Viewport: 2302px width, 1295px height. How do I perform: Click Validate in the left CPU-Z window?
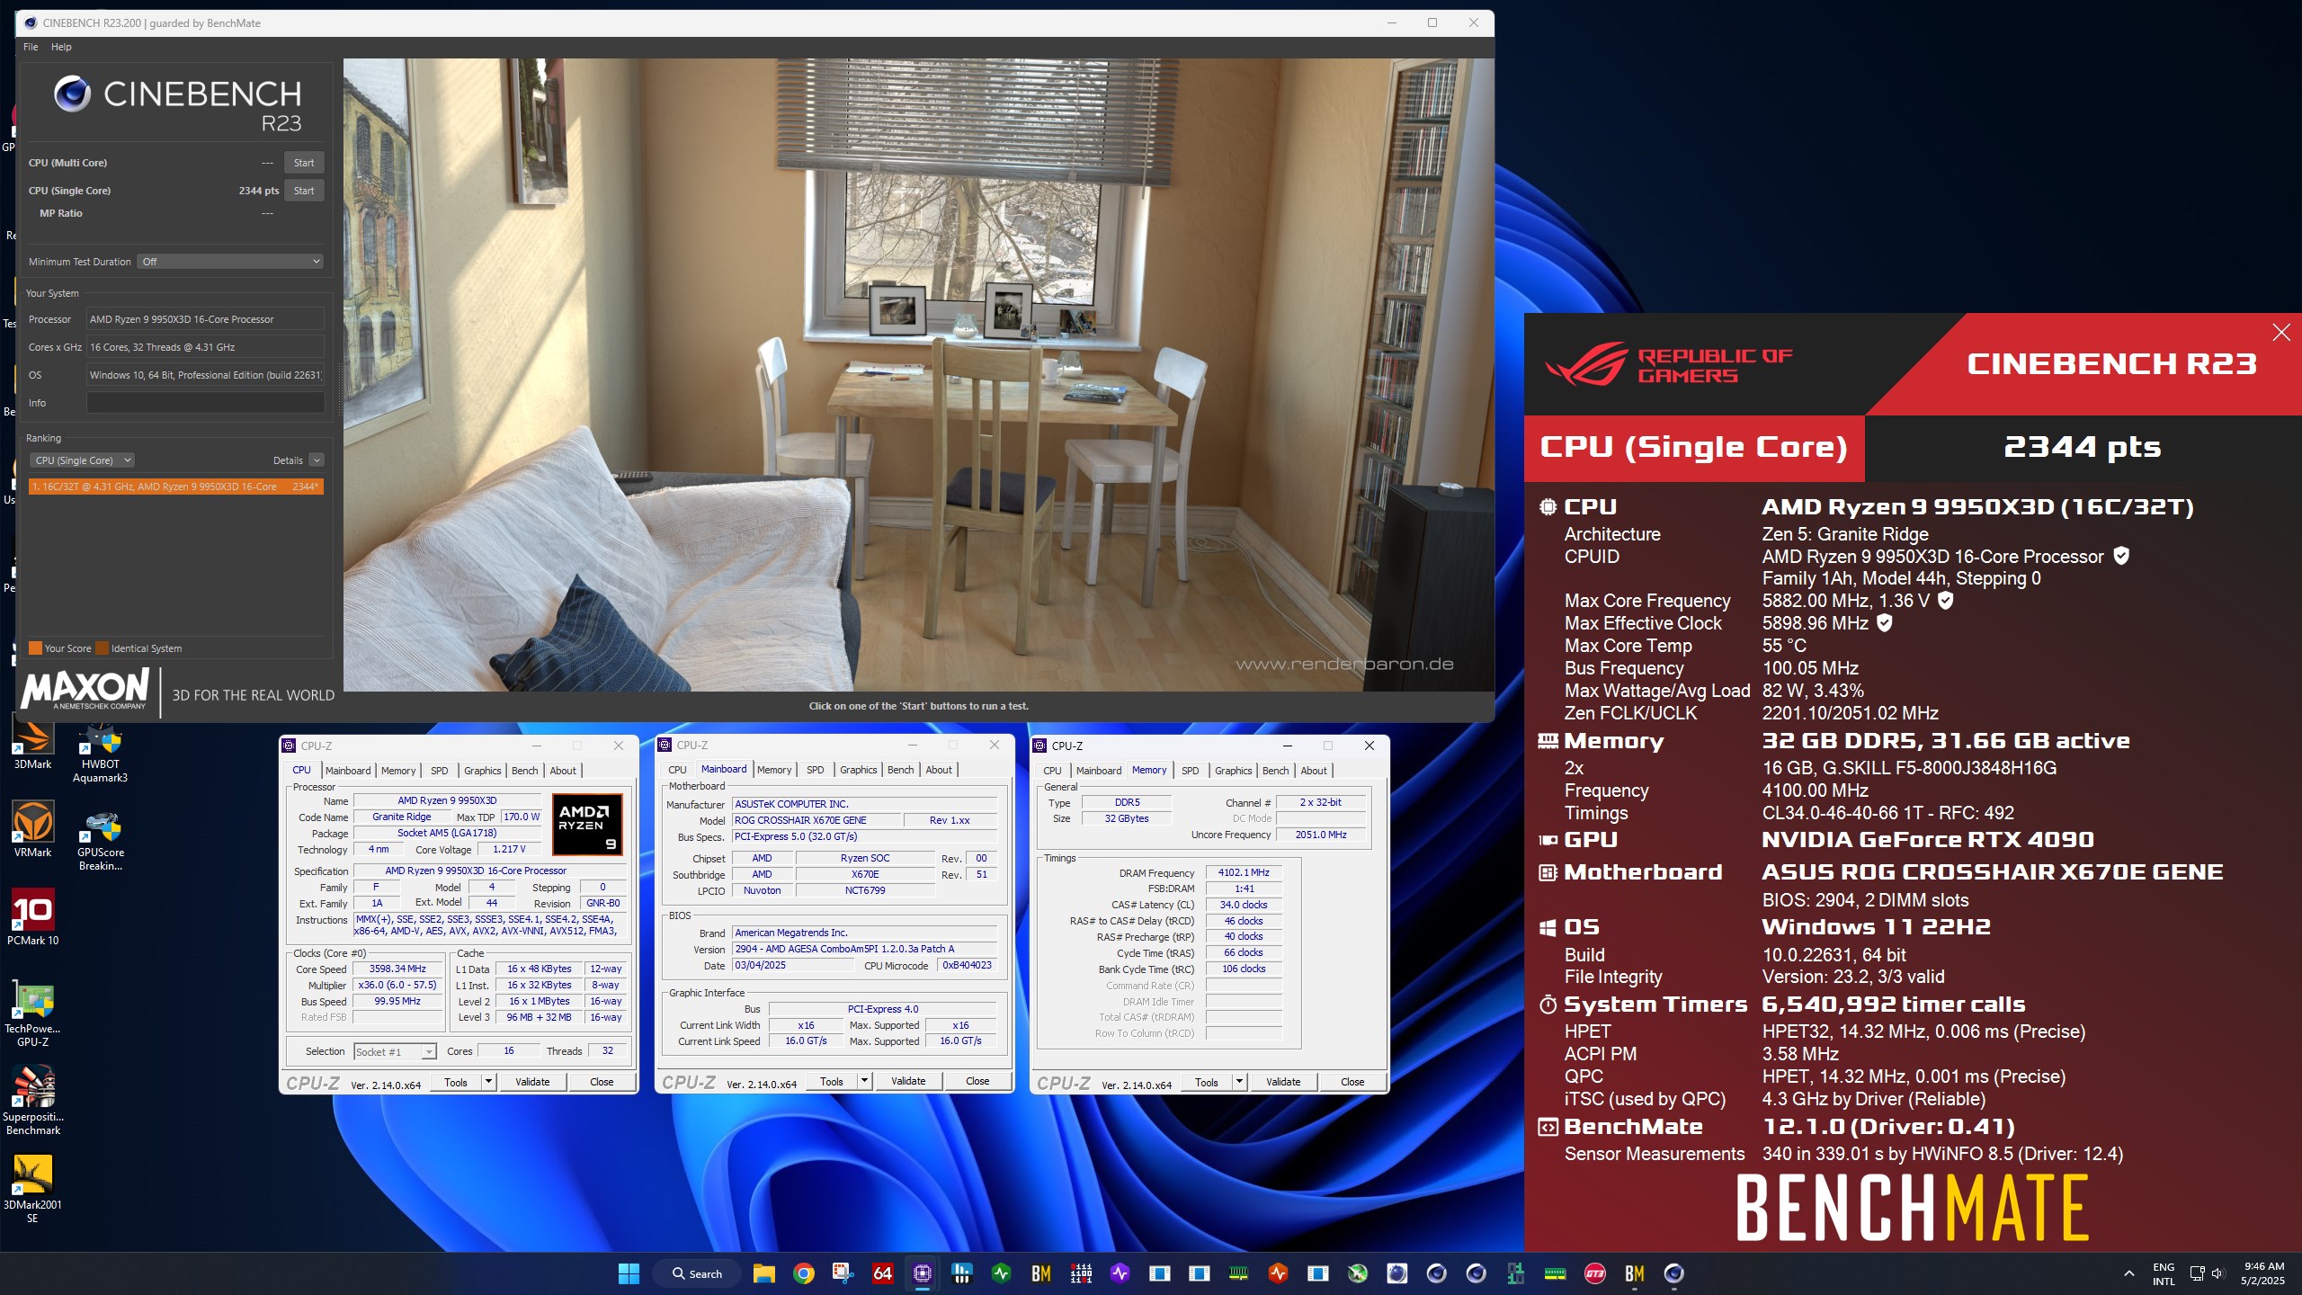[532, 1082]
